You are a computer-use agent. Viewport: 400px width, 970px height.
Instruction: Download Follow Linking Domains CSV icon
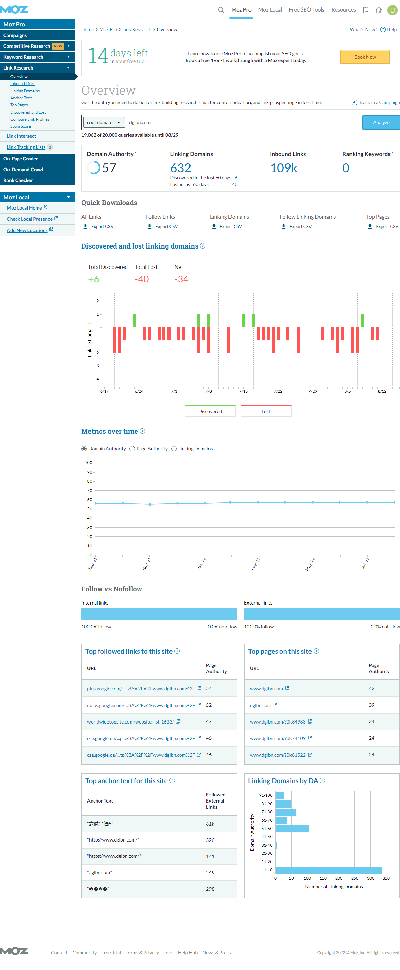(284, 226)
